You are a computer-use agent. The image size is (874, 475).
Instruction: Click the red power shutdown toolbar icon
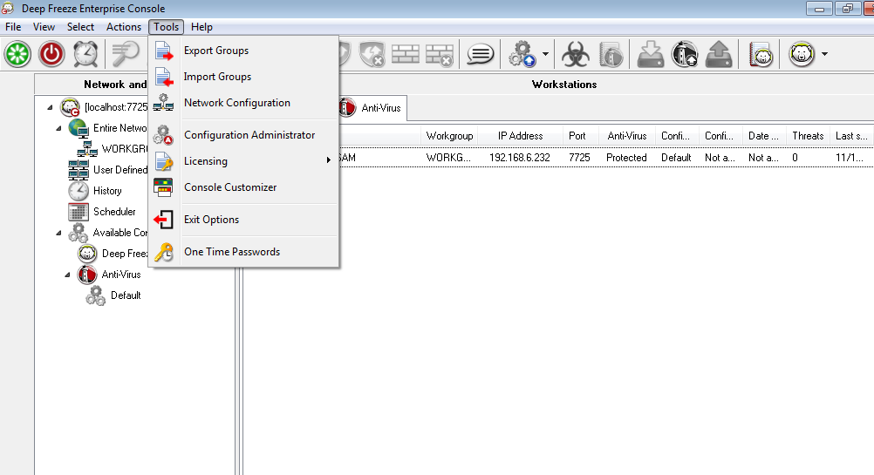[52, 54]
